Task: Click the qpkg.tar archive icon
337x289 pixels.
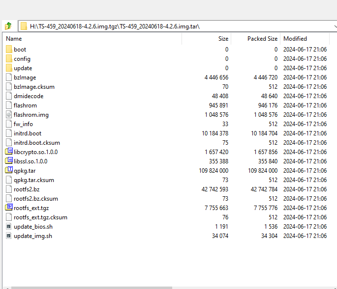Action: 9,170
